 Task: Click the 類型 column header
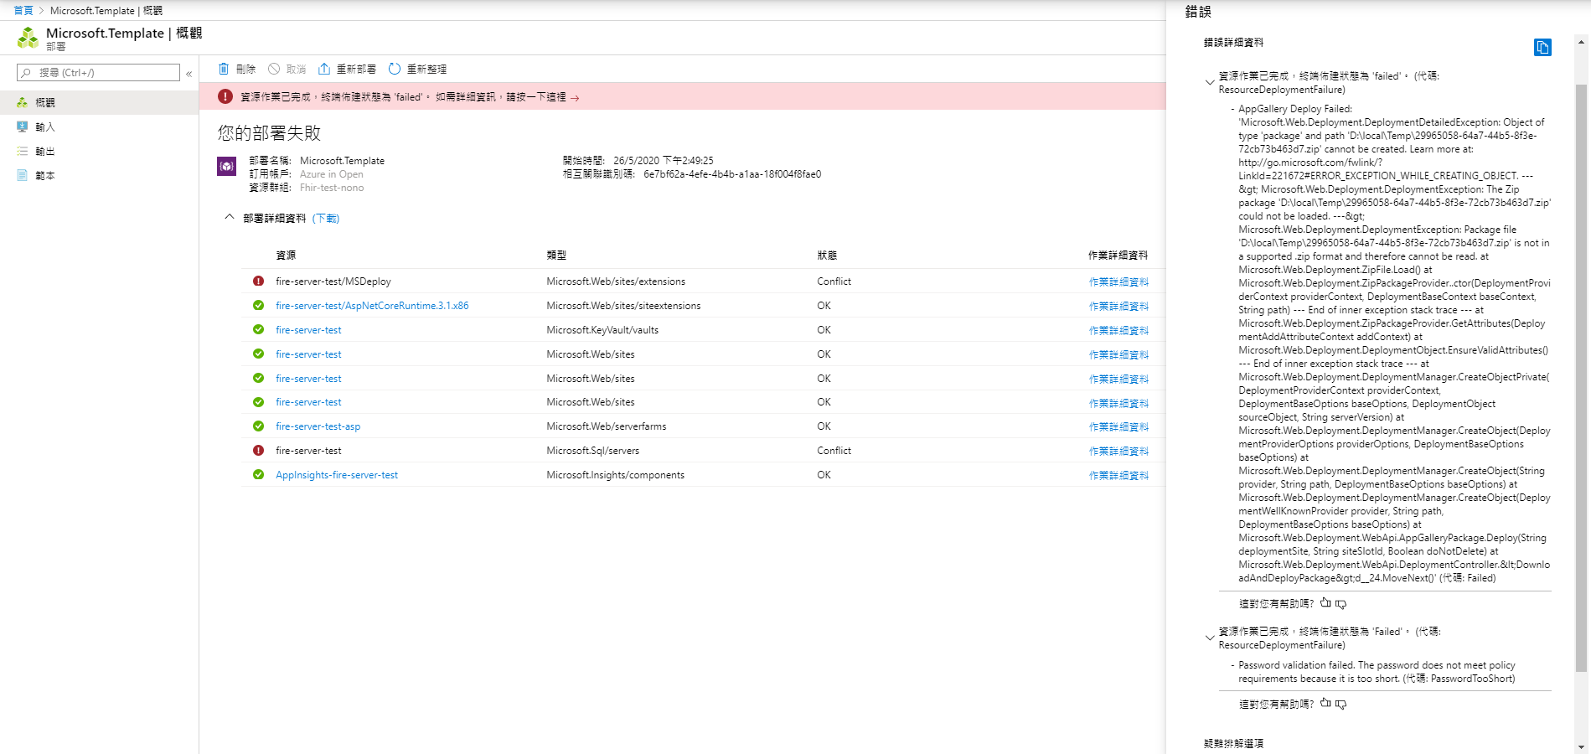(556, 256)
